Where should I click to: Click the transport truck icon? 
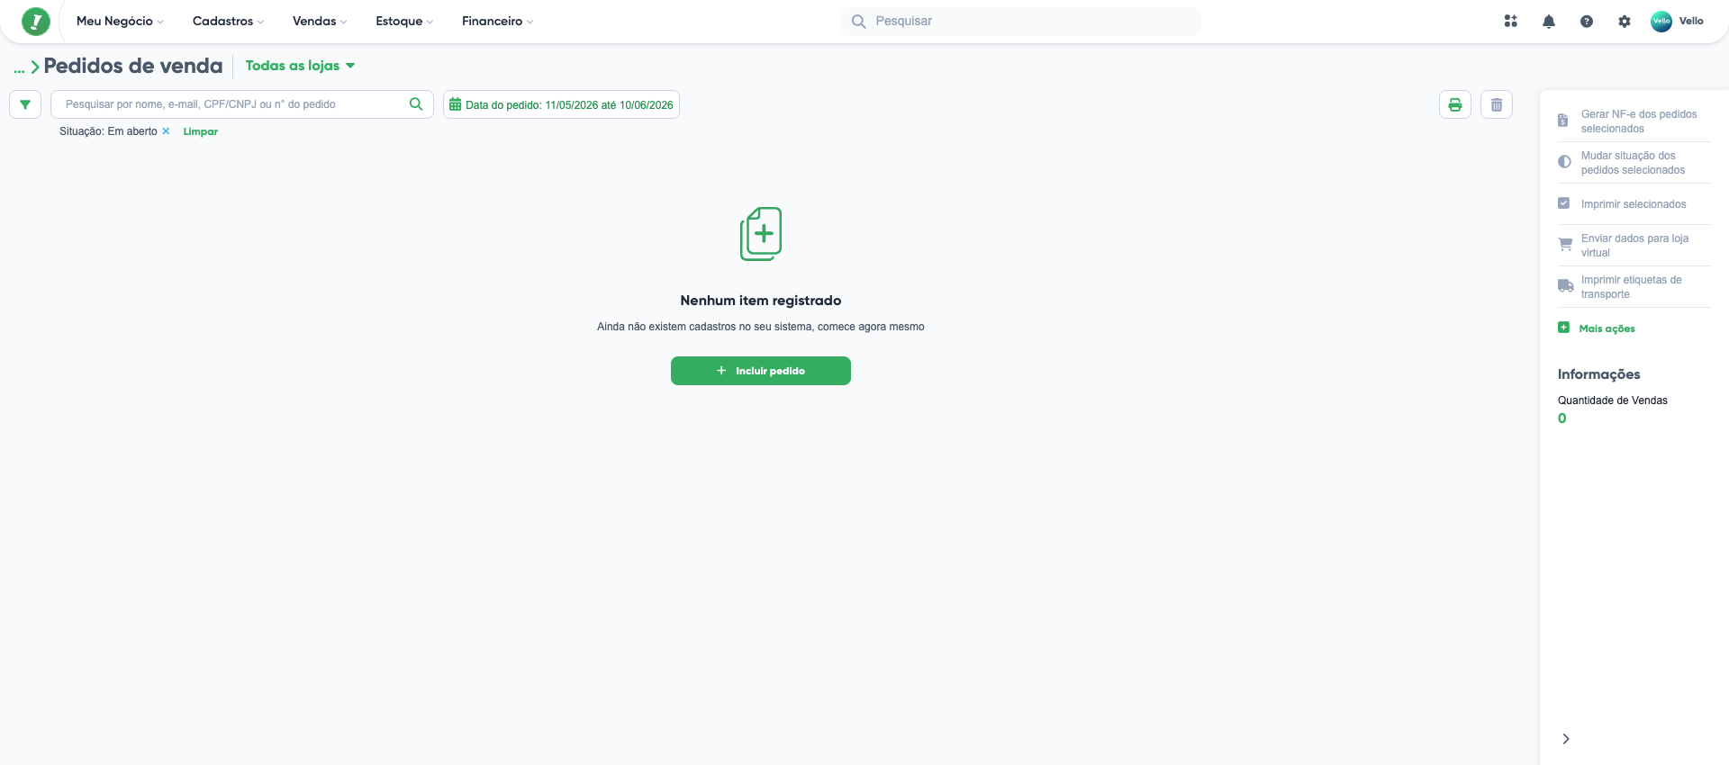(1566, 286)
